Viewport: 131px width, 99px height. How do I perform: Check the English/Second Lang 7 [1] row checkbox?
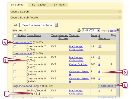click(x=15, y=91)
